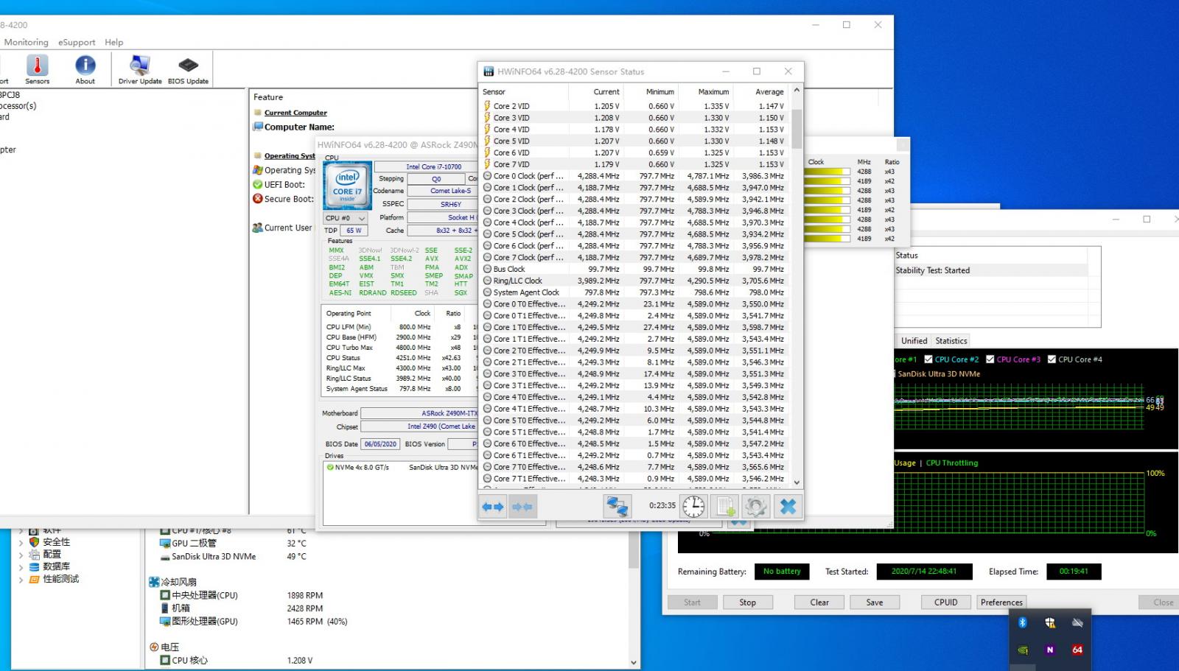Click the Ring/LLC Clock row icon
1179x671 pixels.
(x=487, y=281)
